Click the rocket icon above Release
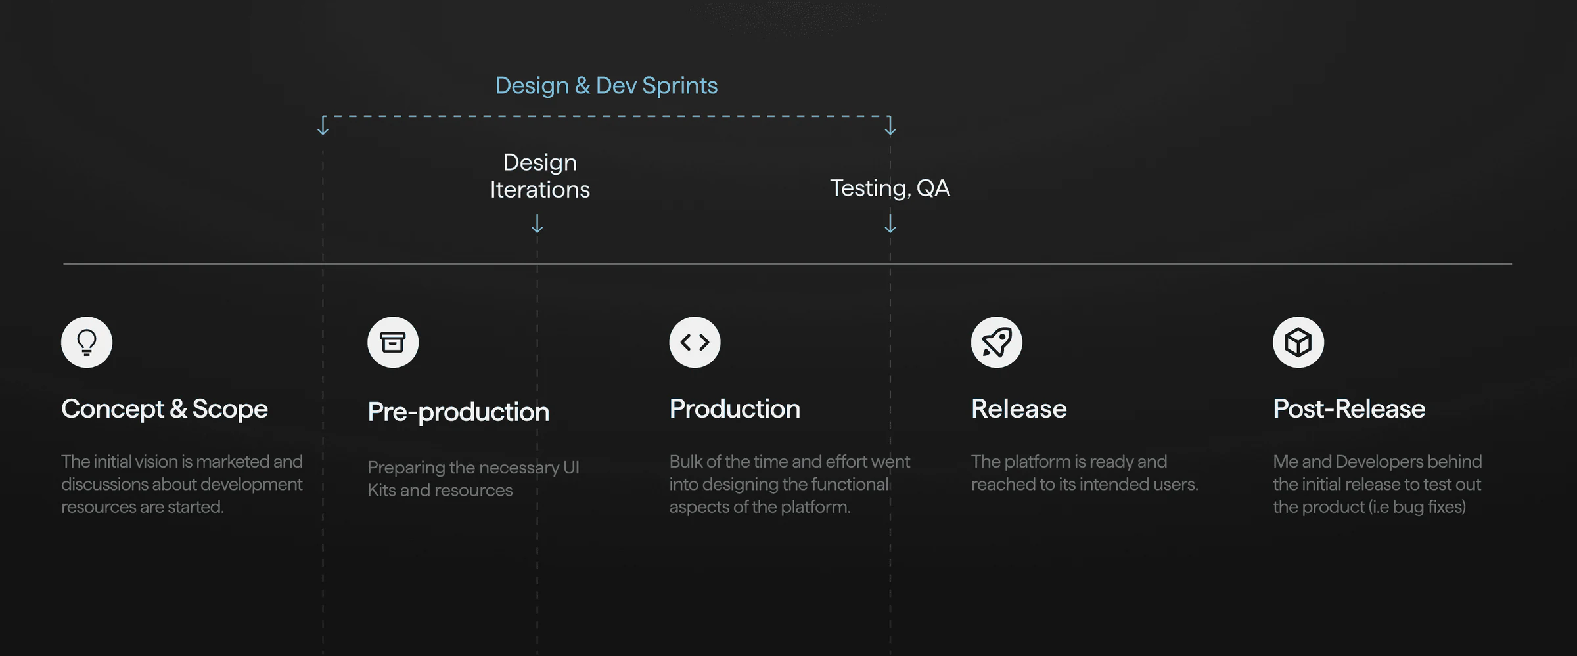 [996, 342]
